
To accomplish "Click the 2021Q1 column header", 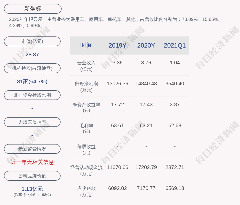I will tap(175, 45).
